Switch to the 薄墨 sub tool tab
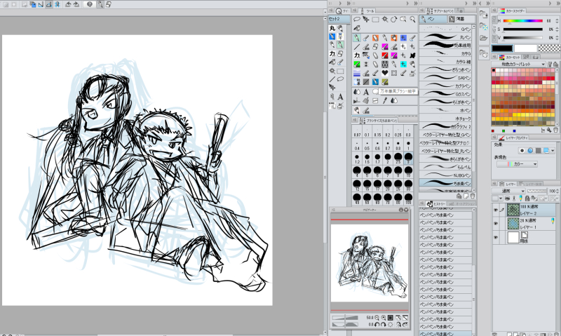Screen dimensions: 561x336 (459, 20)
